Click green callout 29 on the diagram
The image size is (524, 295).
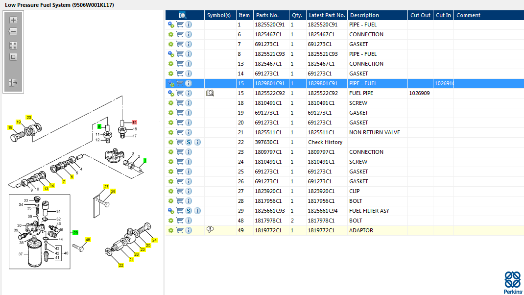pos(75,232)
